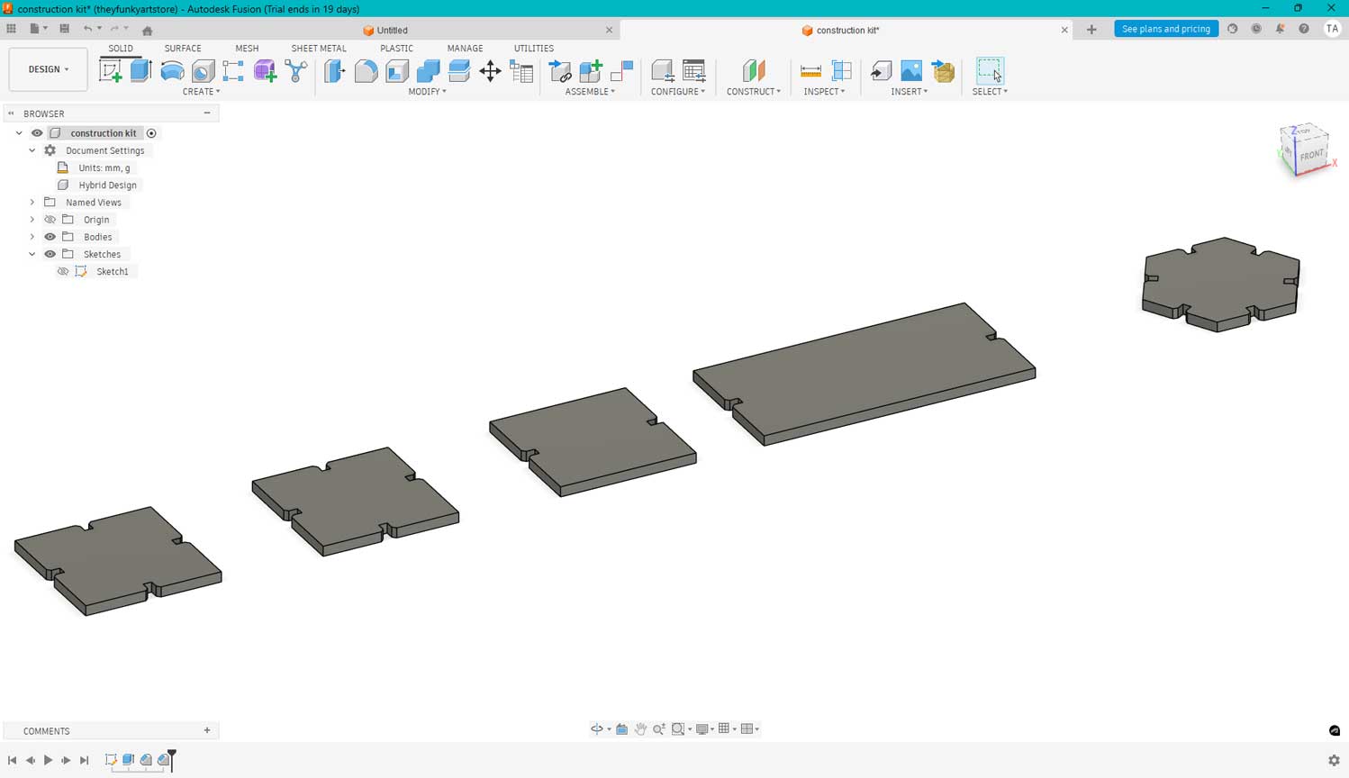Click the Insert Component link icon
This screenshot has height=778, width=1349.
(560, 71)
